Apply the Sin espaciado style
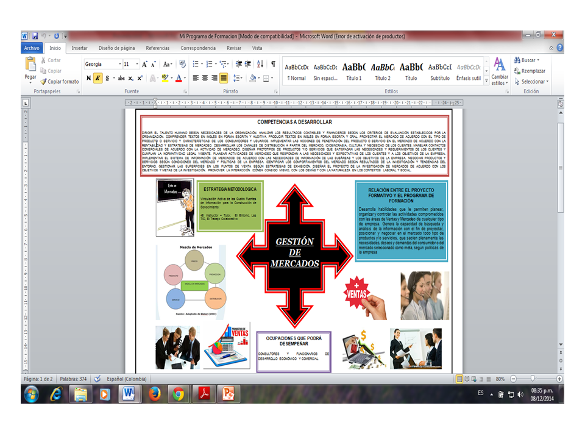The width and height of the screenshot is (585, 439). [325, 71]
